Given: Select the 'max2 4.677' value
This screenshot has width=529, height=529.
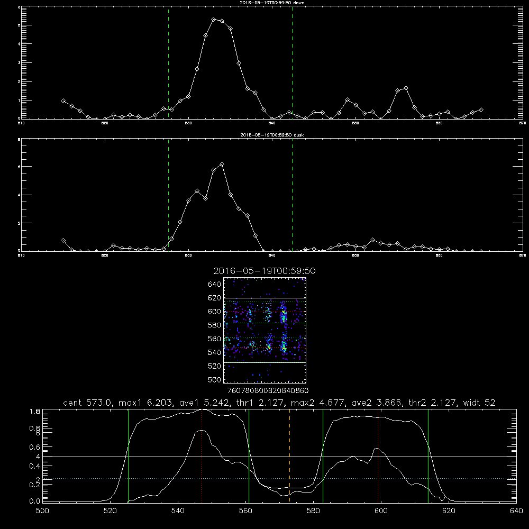Looking at the screenshot, I should click(317, 403).
